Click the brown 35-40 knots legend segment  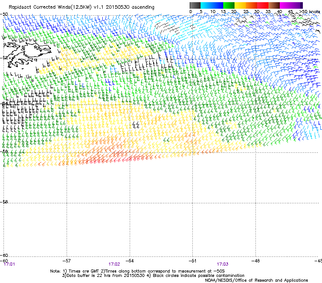pyautogui.click(x=274, y=5)
